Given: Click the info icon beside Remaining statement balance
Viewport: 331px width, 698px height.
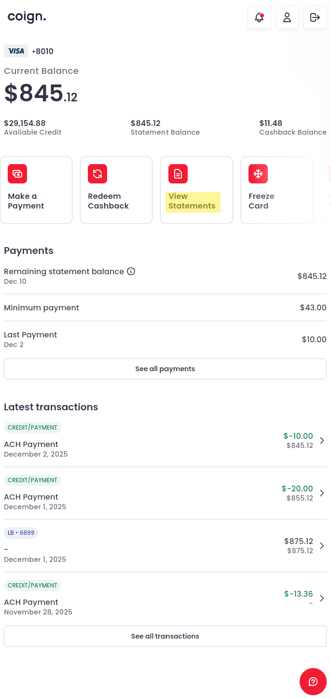Looking at the screenshot, I should click(x=131, y=271).
